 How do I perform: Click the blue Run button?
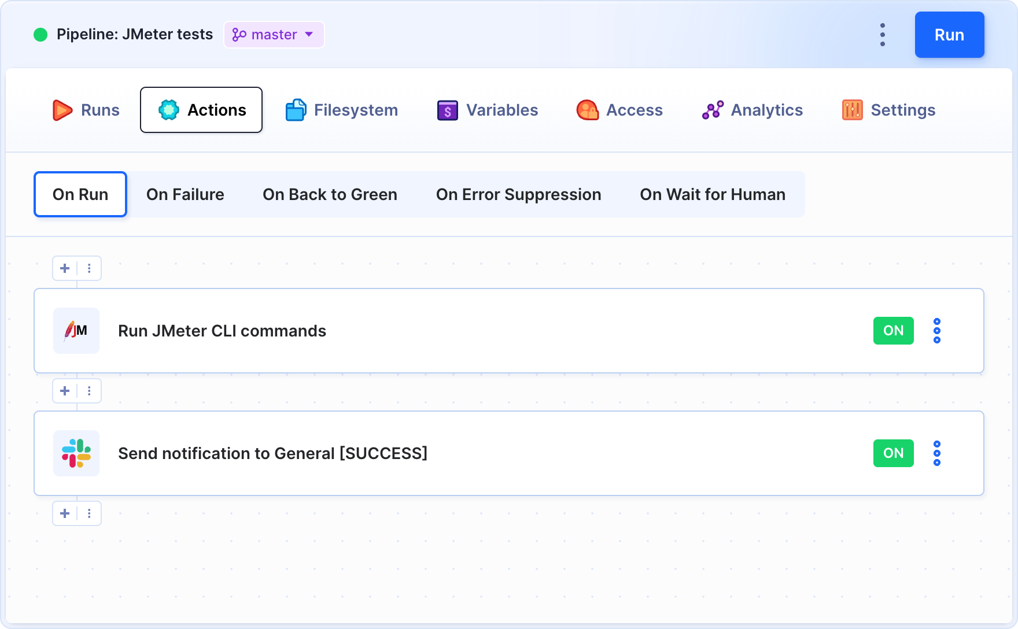(949, 35)
